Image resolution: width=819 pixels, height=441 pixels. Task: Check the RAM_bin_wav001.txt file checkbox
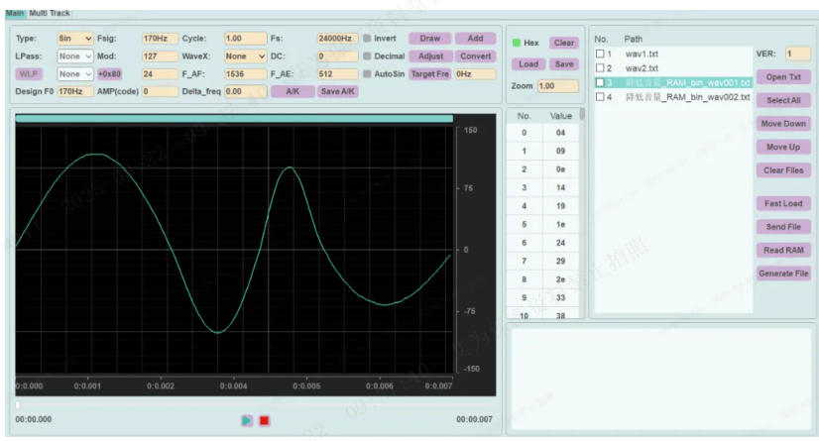click(600, 82)
